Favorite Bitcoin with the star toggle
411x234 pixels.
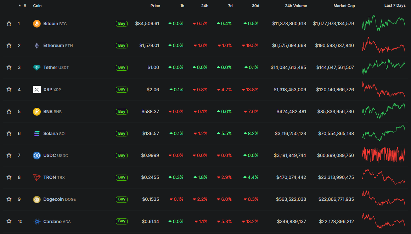click(9, 24)
